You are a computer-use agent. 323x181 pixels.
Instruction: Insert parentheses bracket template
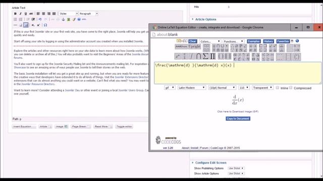tap(221, 56)
